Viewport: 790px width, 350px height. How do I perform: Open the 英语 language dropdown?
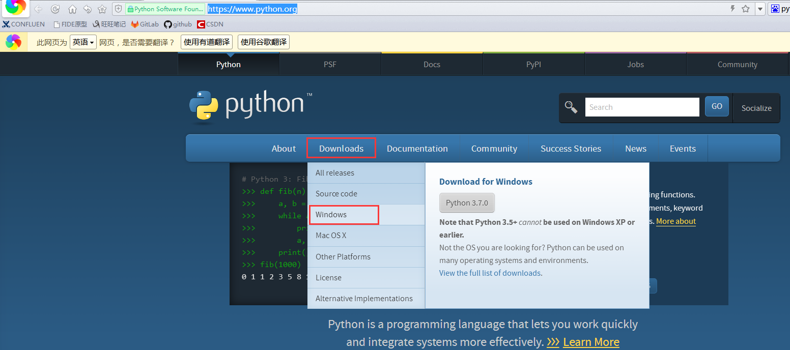pos(83,42)
